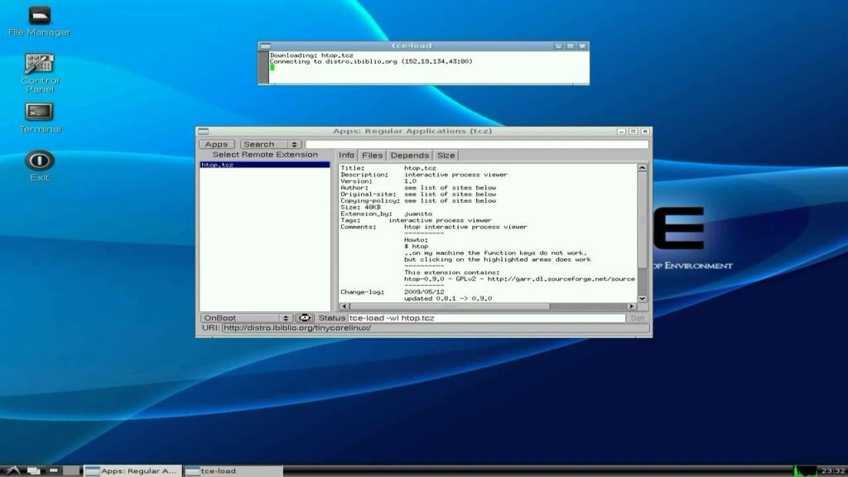
Task: Click the Set button next to Status
Action: [638, 318]
